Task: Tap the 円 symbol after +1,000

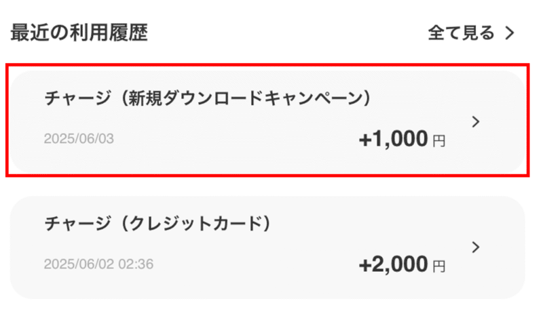Action: 438,141
